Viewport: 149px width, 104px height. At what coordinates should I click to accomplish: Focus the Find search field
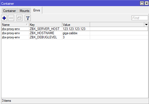pyautogui.click(x=140, y=18)
